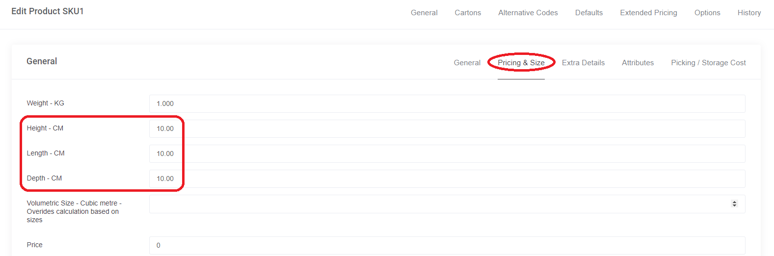
Task: Open Picking / Storage Cost tab
Action: click(x=708, y=63)
